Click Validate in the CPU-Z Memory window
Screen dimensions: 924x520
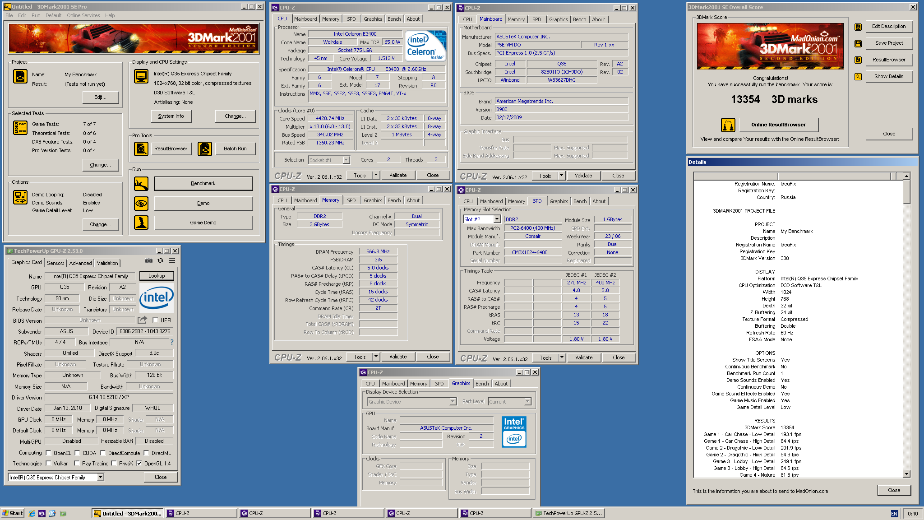(x=398, y=357)
